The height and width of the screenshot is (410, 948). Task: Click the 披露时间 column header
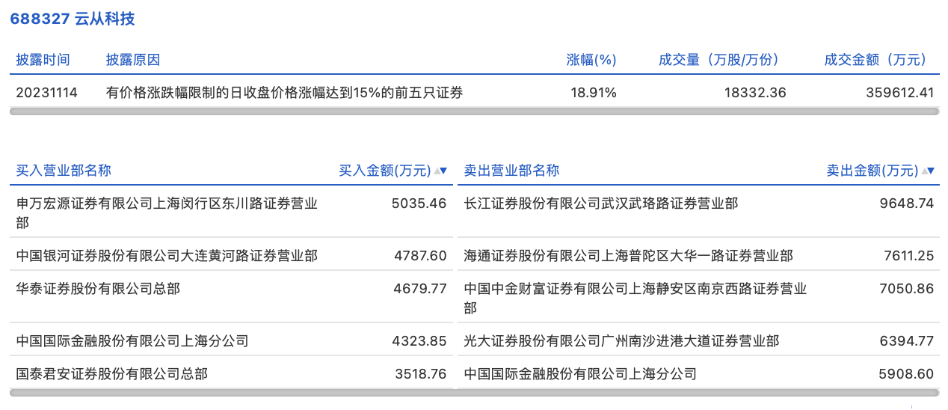pos(43,60)
